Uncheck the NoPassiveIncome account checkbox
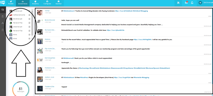The height and width of the screenshot is (96, 213). tap(30, 15)
